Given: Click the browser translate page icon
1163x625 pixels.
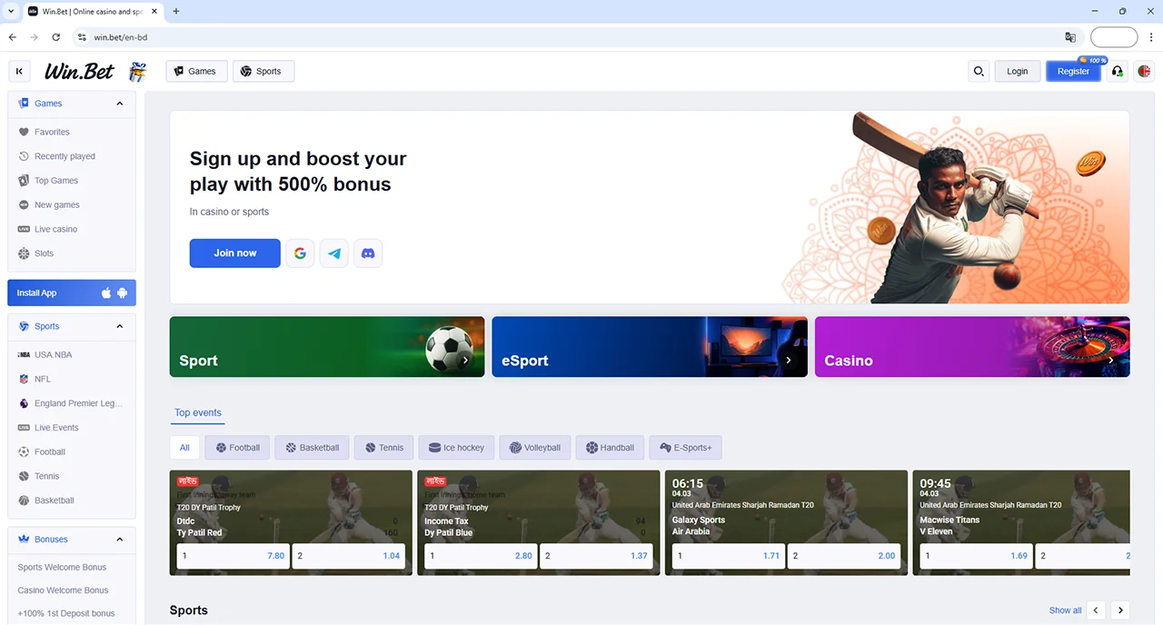Looking at the screenshot, I should [x=1070, y=37].
